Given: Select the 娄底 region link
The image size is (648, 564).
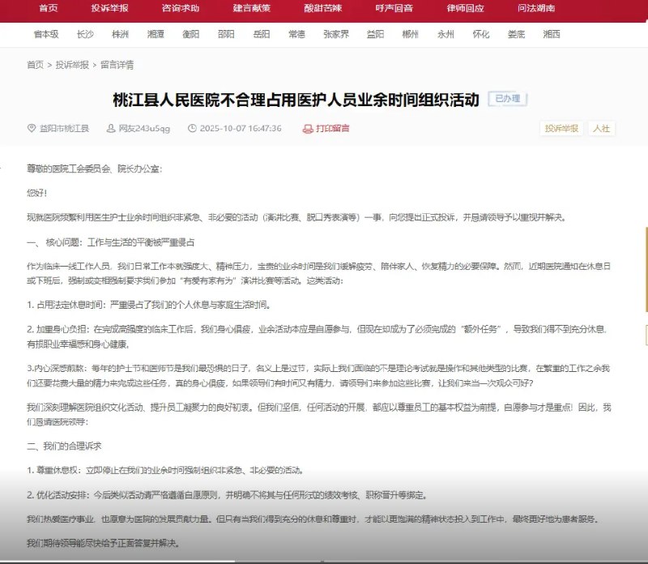Looking at the screenshot, I should tap(517, 34).
